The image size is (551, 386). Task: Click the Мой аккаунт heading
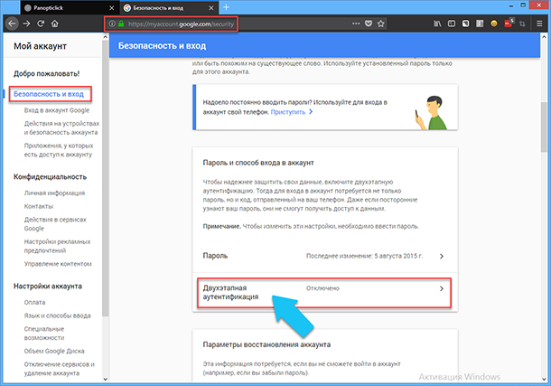click(40, 46)
